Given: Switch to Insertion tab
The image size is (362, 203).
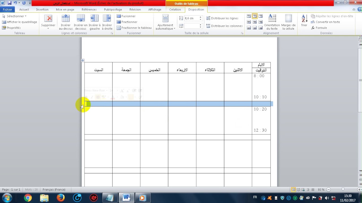Looking at the screenshot, I should click(42, 9).
